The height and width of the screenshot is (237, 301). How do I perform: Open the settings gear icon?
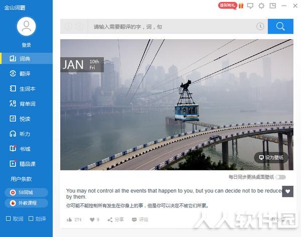261,6
